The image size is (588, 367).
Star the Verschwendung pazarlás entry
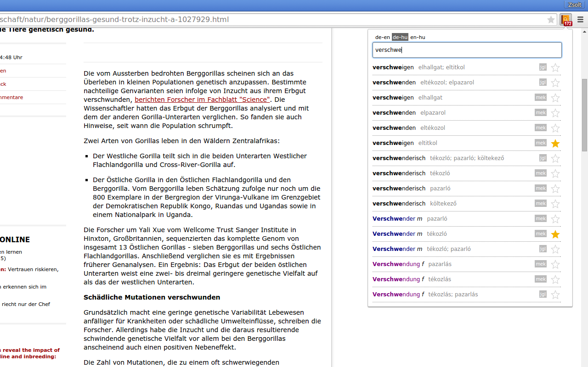click(x=555, y=264)
